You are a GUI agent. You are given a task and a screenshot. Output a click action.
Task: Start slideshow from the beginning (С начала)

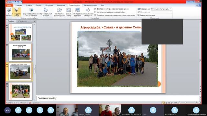(x=9, y=12)
